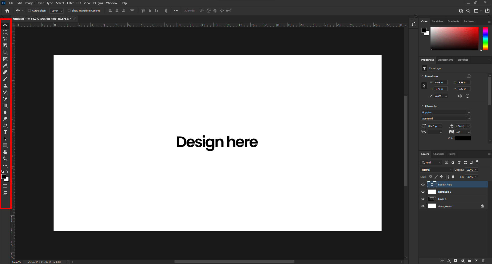Open the Opacity slider dropdown arrow
The height and width of the screenshot is (264, 492).
point(476,170)
